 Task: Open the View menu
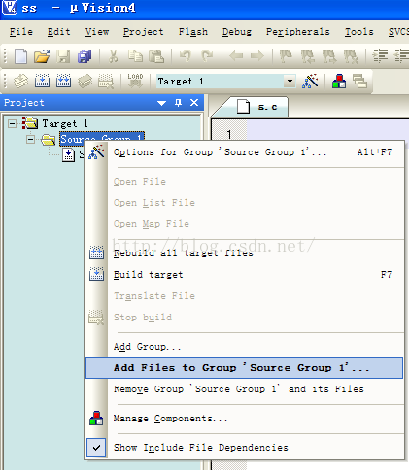(97, 32)
